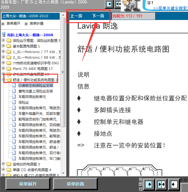Click the tree scrollbar down arrow
This screenshot has height=192, width=188.
[x=63, y=173]
